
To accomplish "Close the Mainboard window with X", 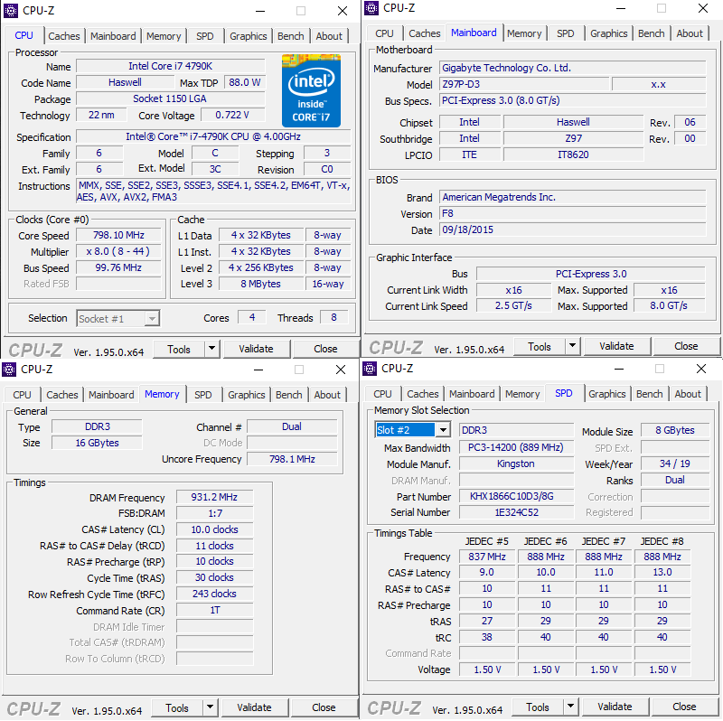I will [x=703, y=8].
